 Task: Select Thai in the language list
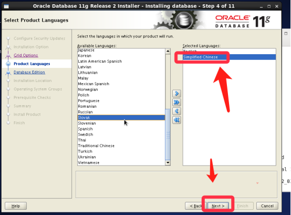tap(121, 140)
